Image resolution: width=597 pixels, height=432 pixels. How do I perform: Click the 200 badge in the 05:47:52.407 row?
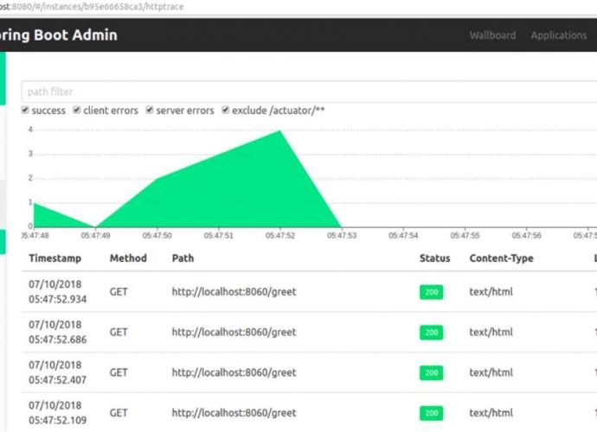pos(431,373)
